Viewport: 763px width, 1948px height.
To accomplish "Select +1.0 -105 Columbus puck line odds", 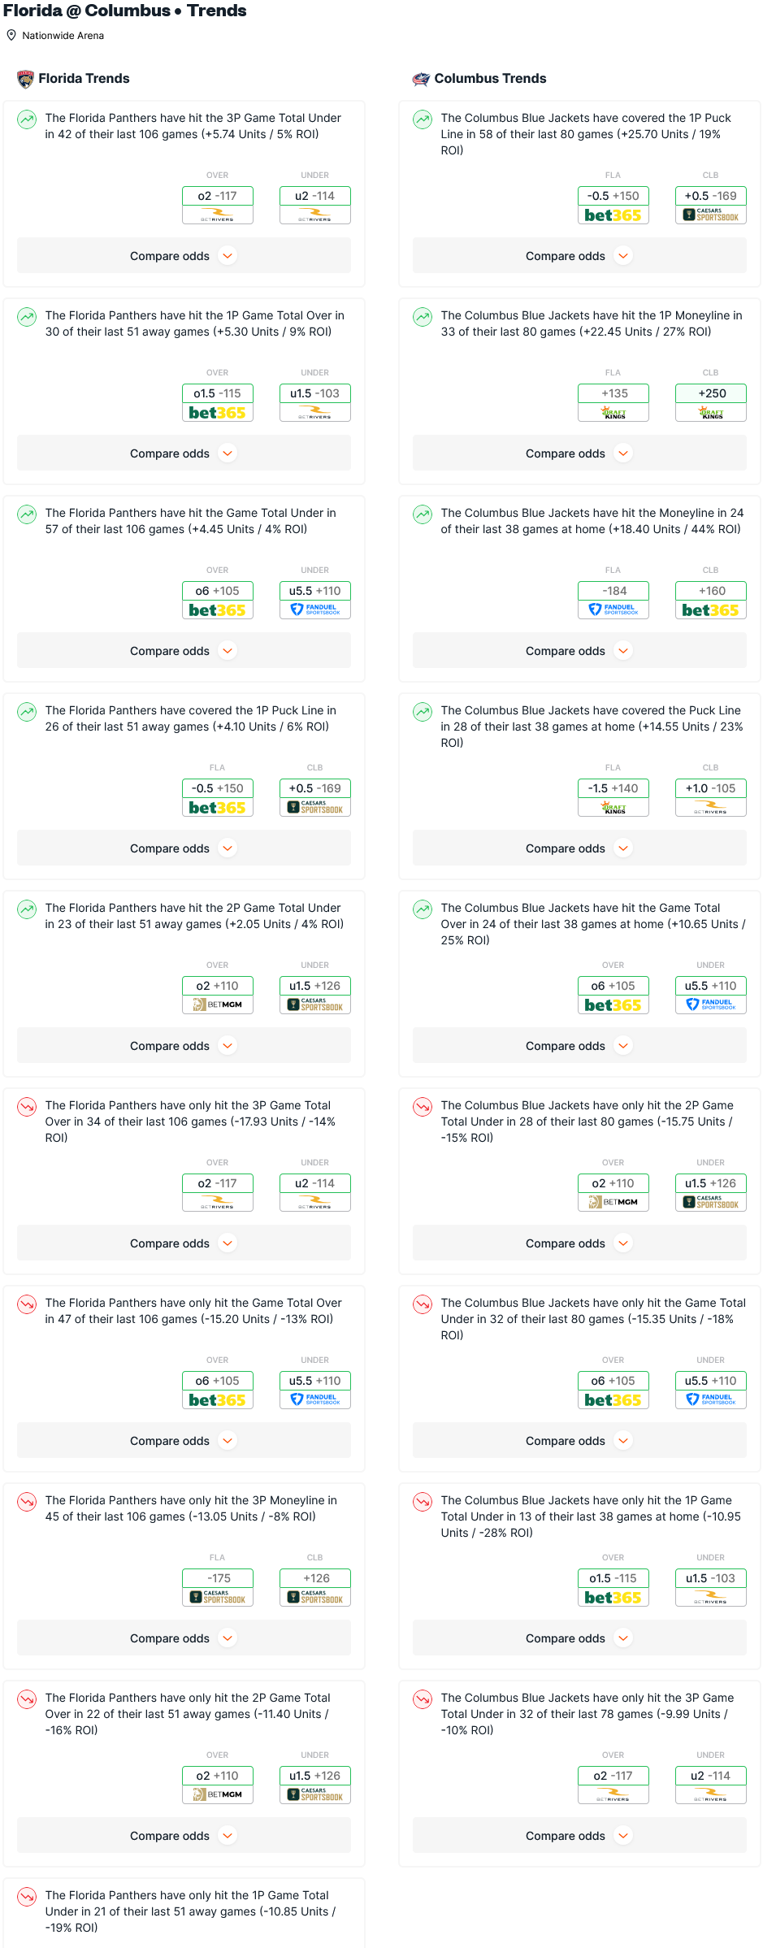I will coord(711,788).
